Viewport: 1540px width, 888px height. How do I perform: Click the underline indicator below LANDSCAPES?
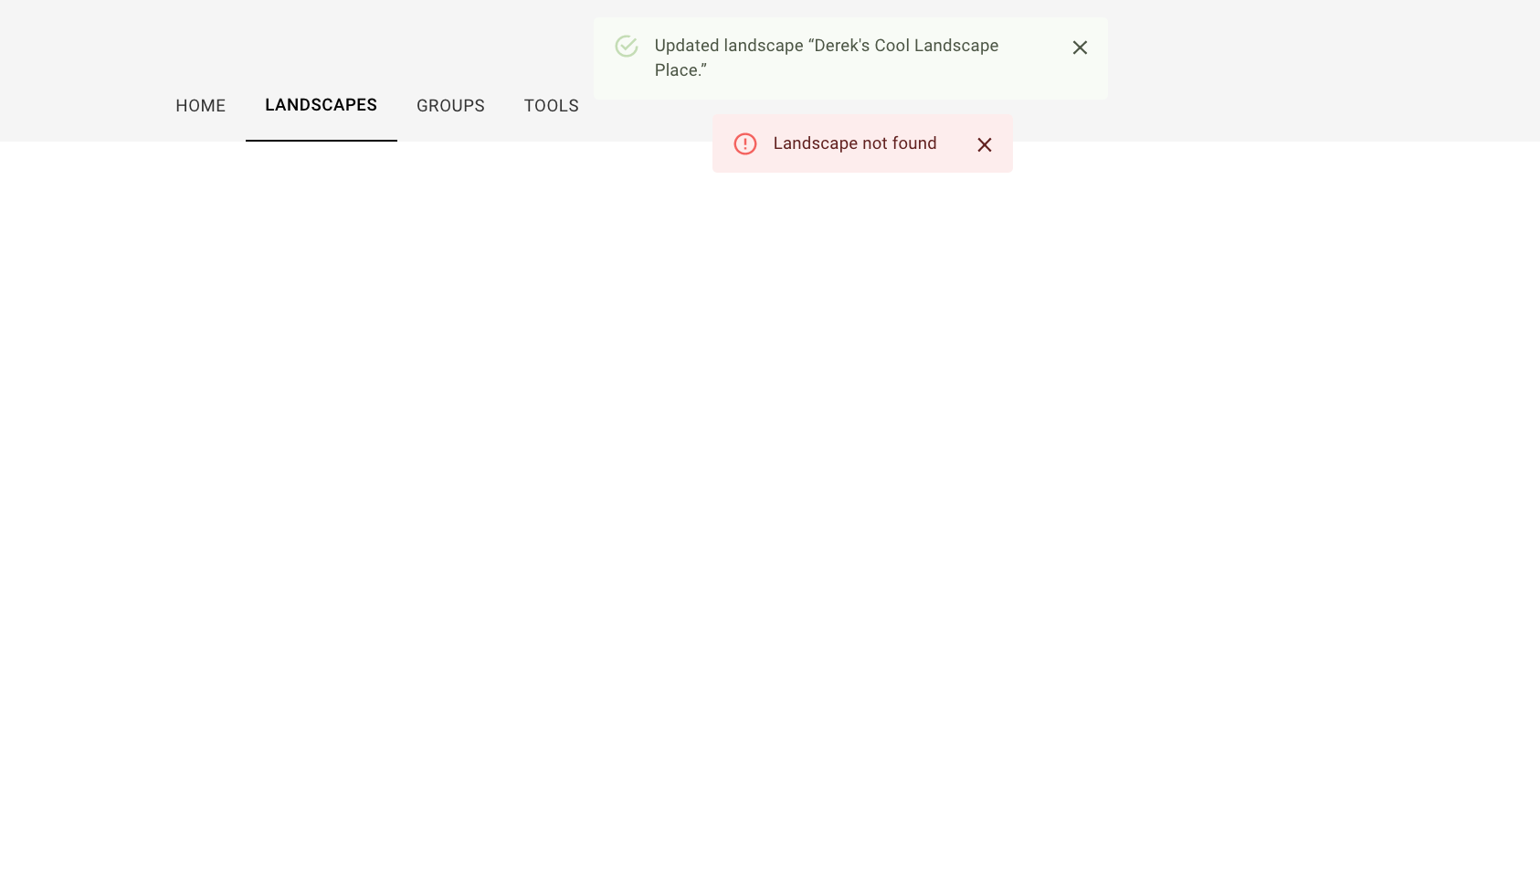[321, 140]
